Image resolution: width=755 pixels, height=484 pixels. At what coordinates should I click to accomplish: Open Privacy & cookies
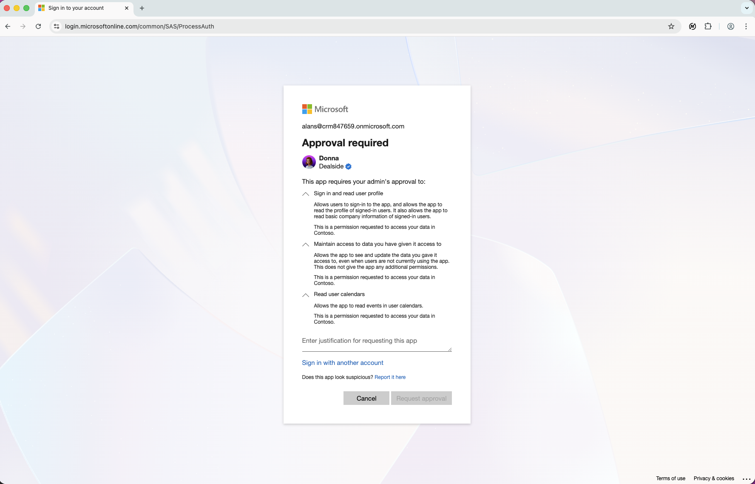(x=714, y=478)
